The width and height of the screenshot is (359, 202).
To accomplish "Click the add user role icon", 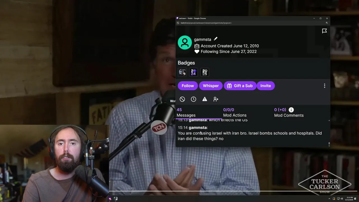I will 216,99.
